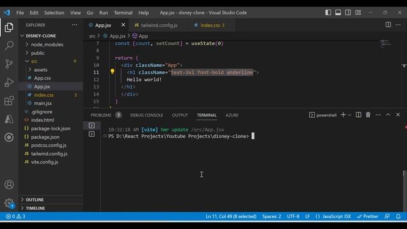Click Spaces: 2 indentation setting
This screenshot has height=229, width=407.
click(x=272, y=216)
